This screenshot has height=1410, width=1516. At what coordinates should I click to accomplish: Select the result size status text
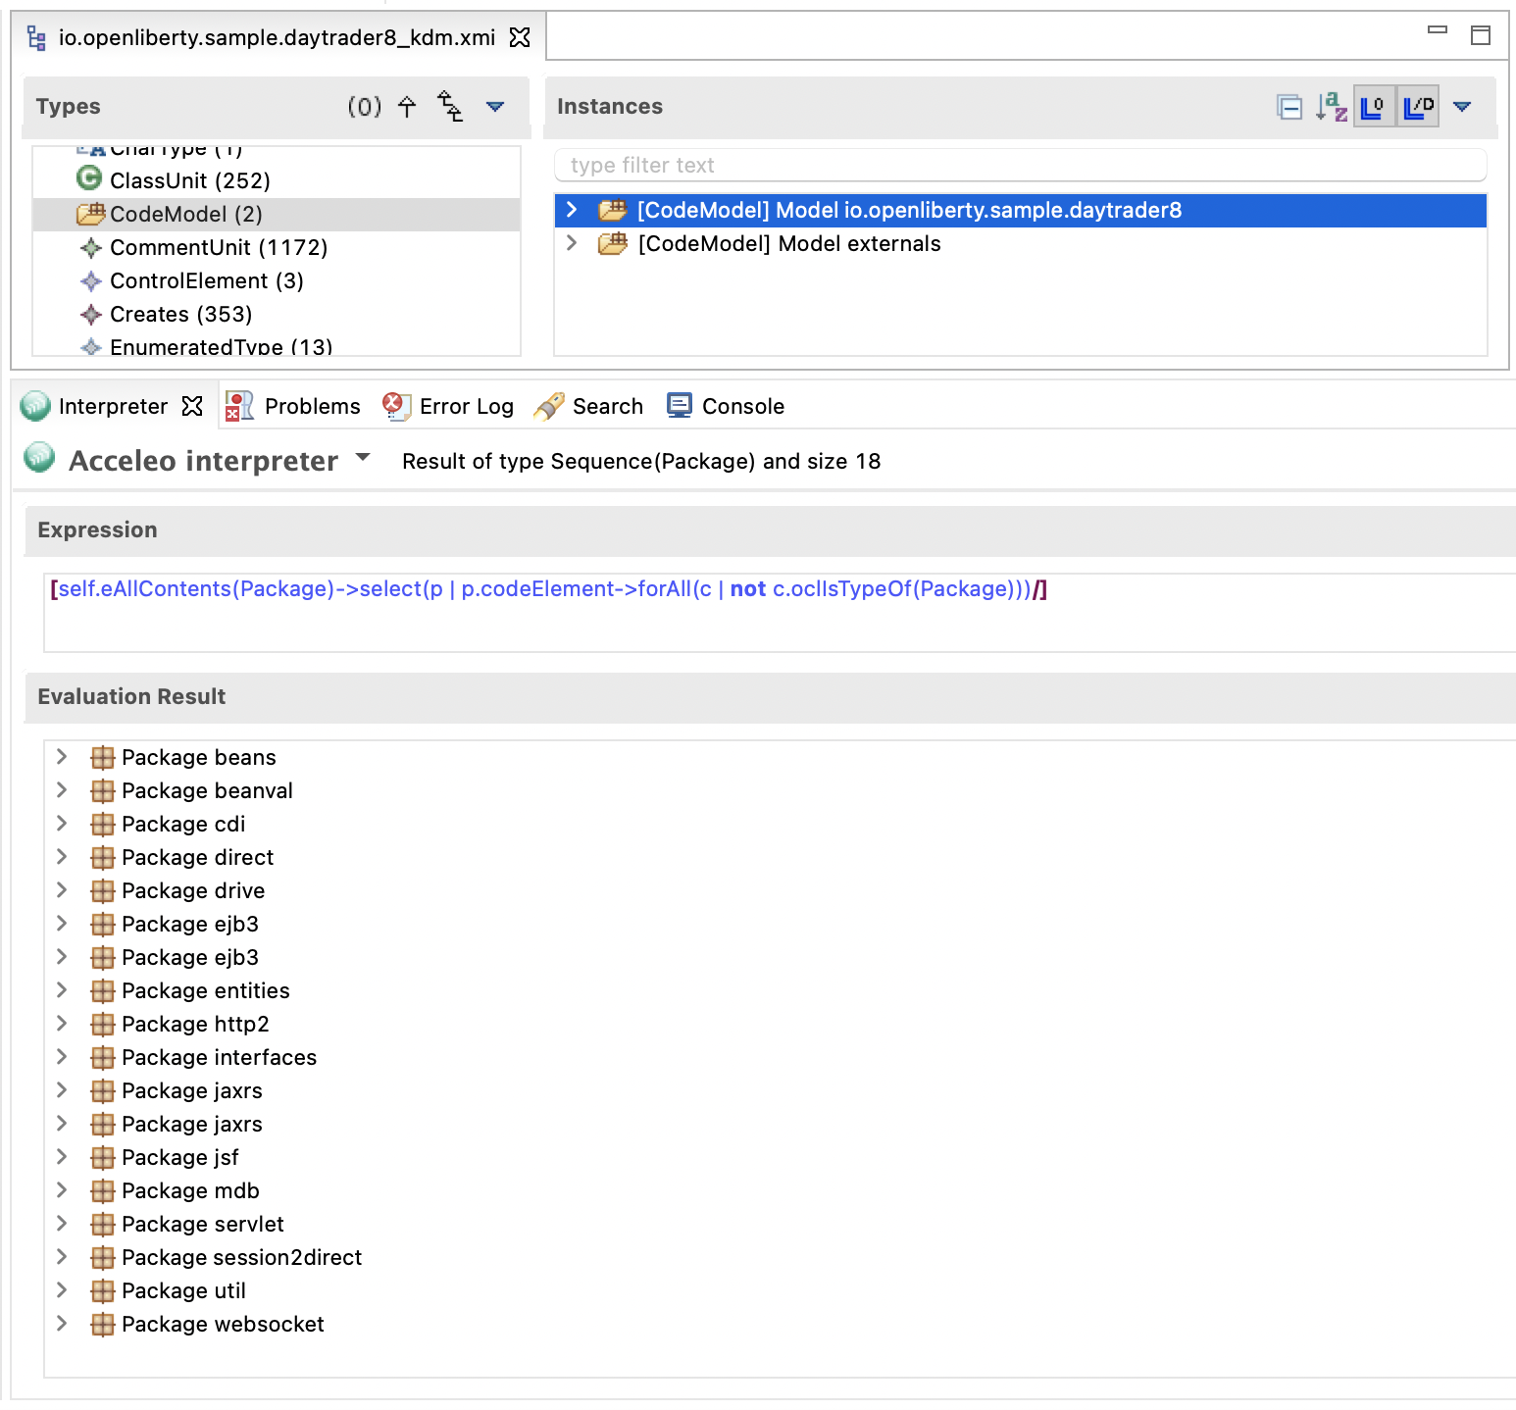pyautogui.click(x=641, y=461)
